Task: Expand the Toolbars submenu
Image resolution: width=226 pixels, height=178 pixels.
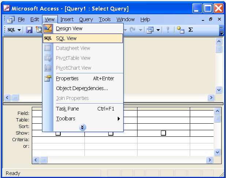Action: pos(83,119)
